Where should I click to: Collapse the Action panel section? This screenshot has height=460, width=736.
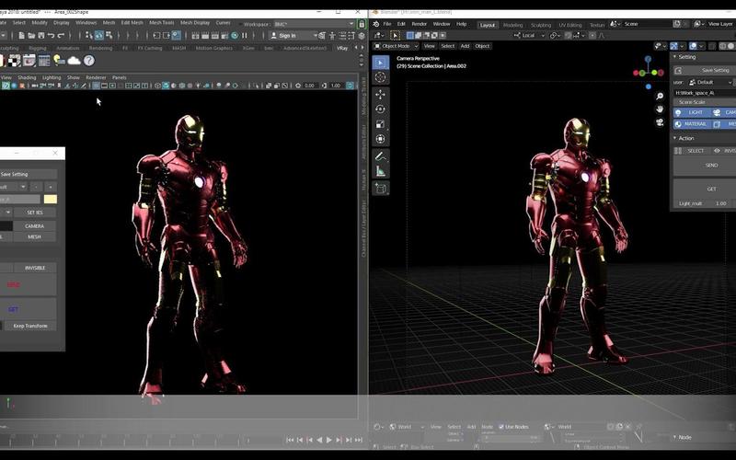pyautogui.click(x=685, y=137)
